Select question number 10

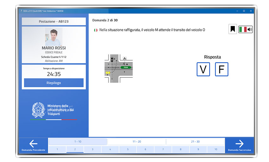(216, 149)
